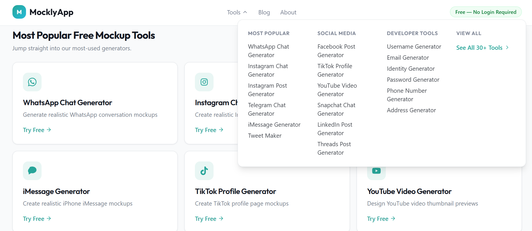Open Tweet Maker from Most Popular

[x=264, y=135]
